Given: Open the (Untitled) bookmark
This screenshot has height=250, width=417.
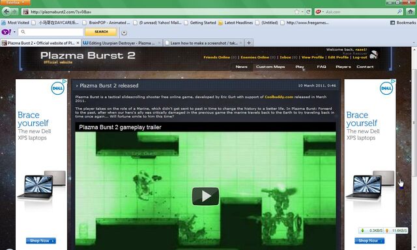Looking at the screenshot, I should (266, 23).
